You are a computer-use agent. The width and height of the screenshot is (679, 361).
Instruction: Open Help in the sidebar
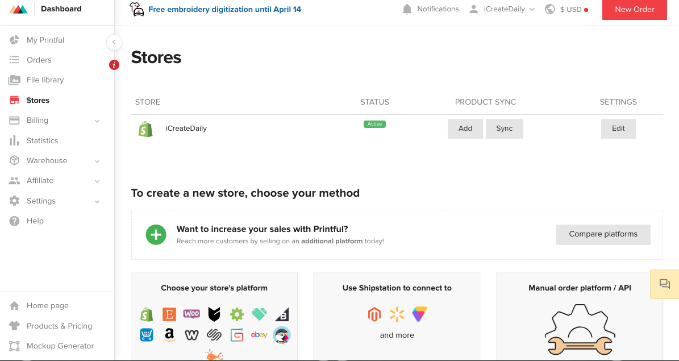(35, 221)
